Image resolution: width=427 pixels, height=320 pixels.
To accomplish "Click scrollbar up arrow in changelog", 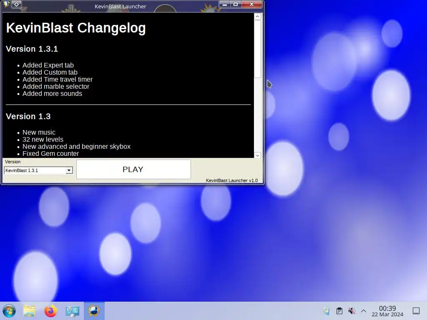I will pos(257,17).
